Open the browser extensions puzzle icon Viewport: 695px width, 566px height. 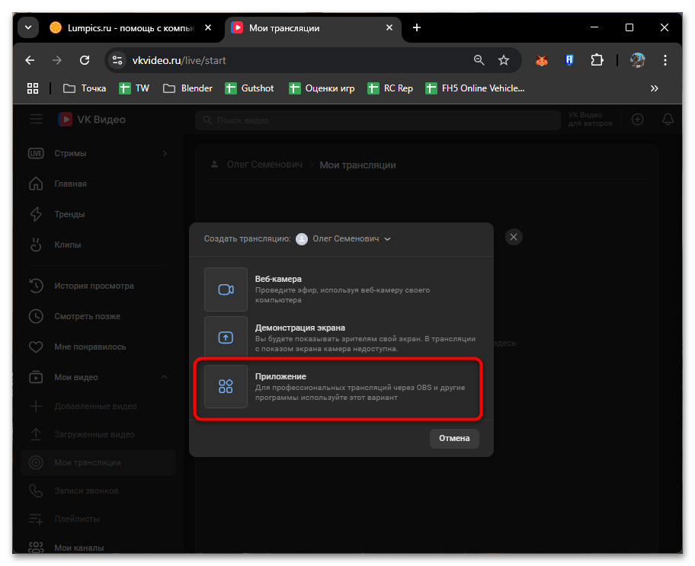[x=597, y=60]
